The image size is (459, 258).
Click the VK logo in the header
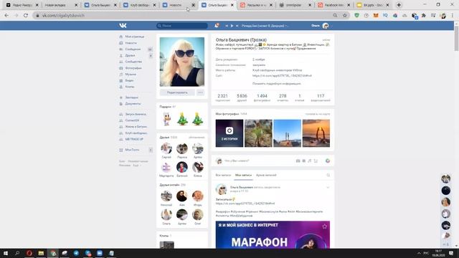tap(123, 26)
